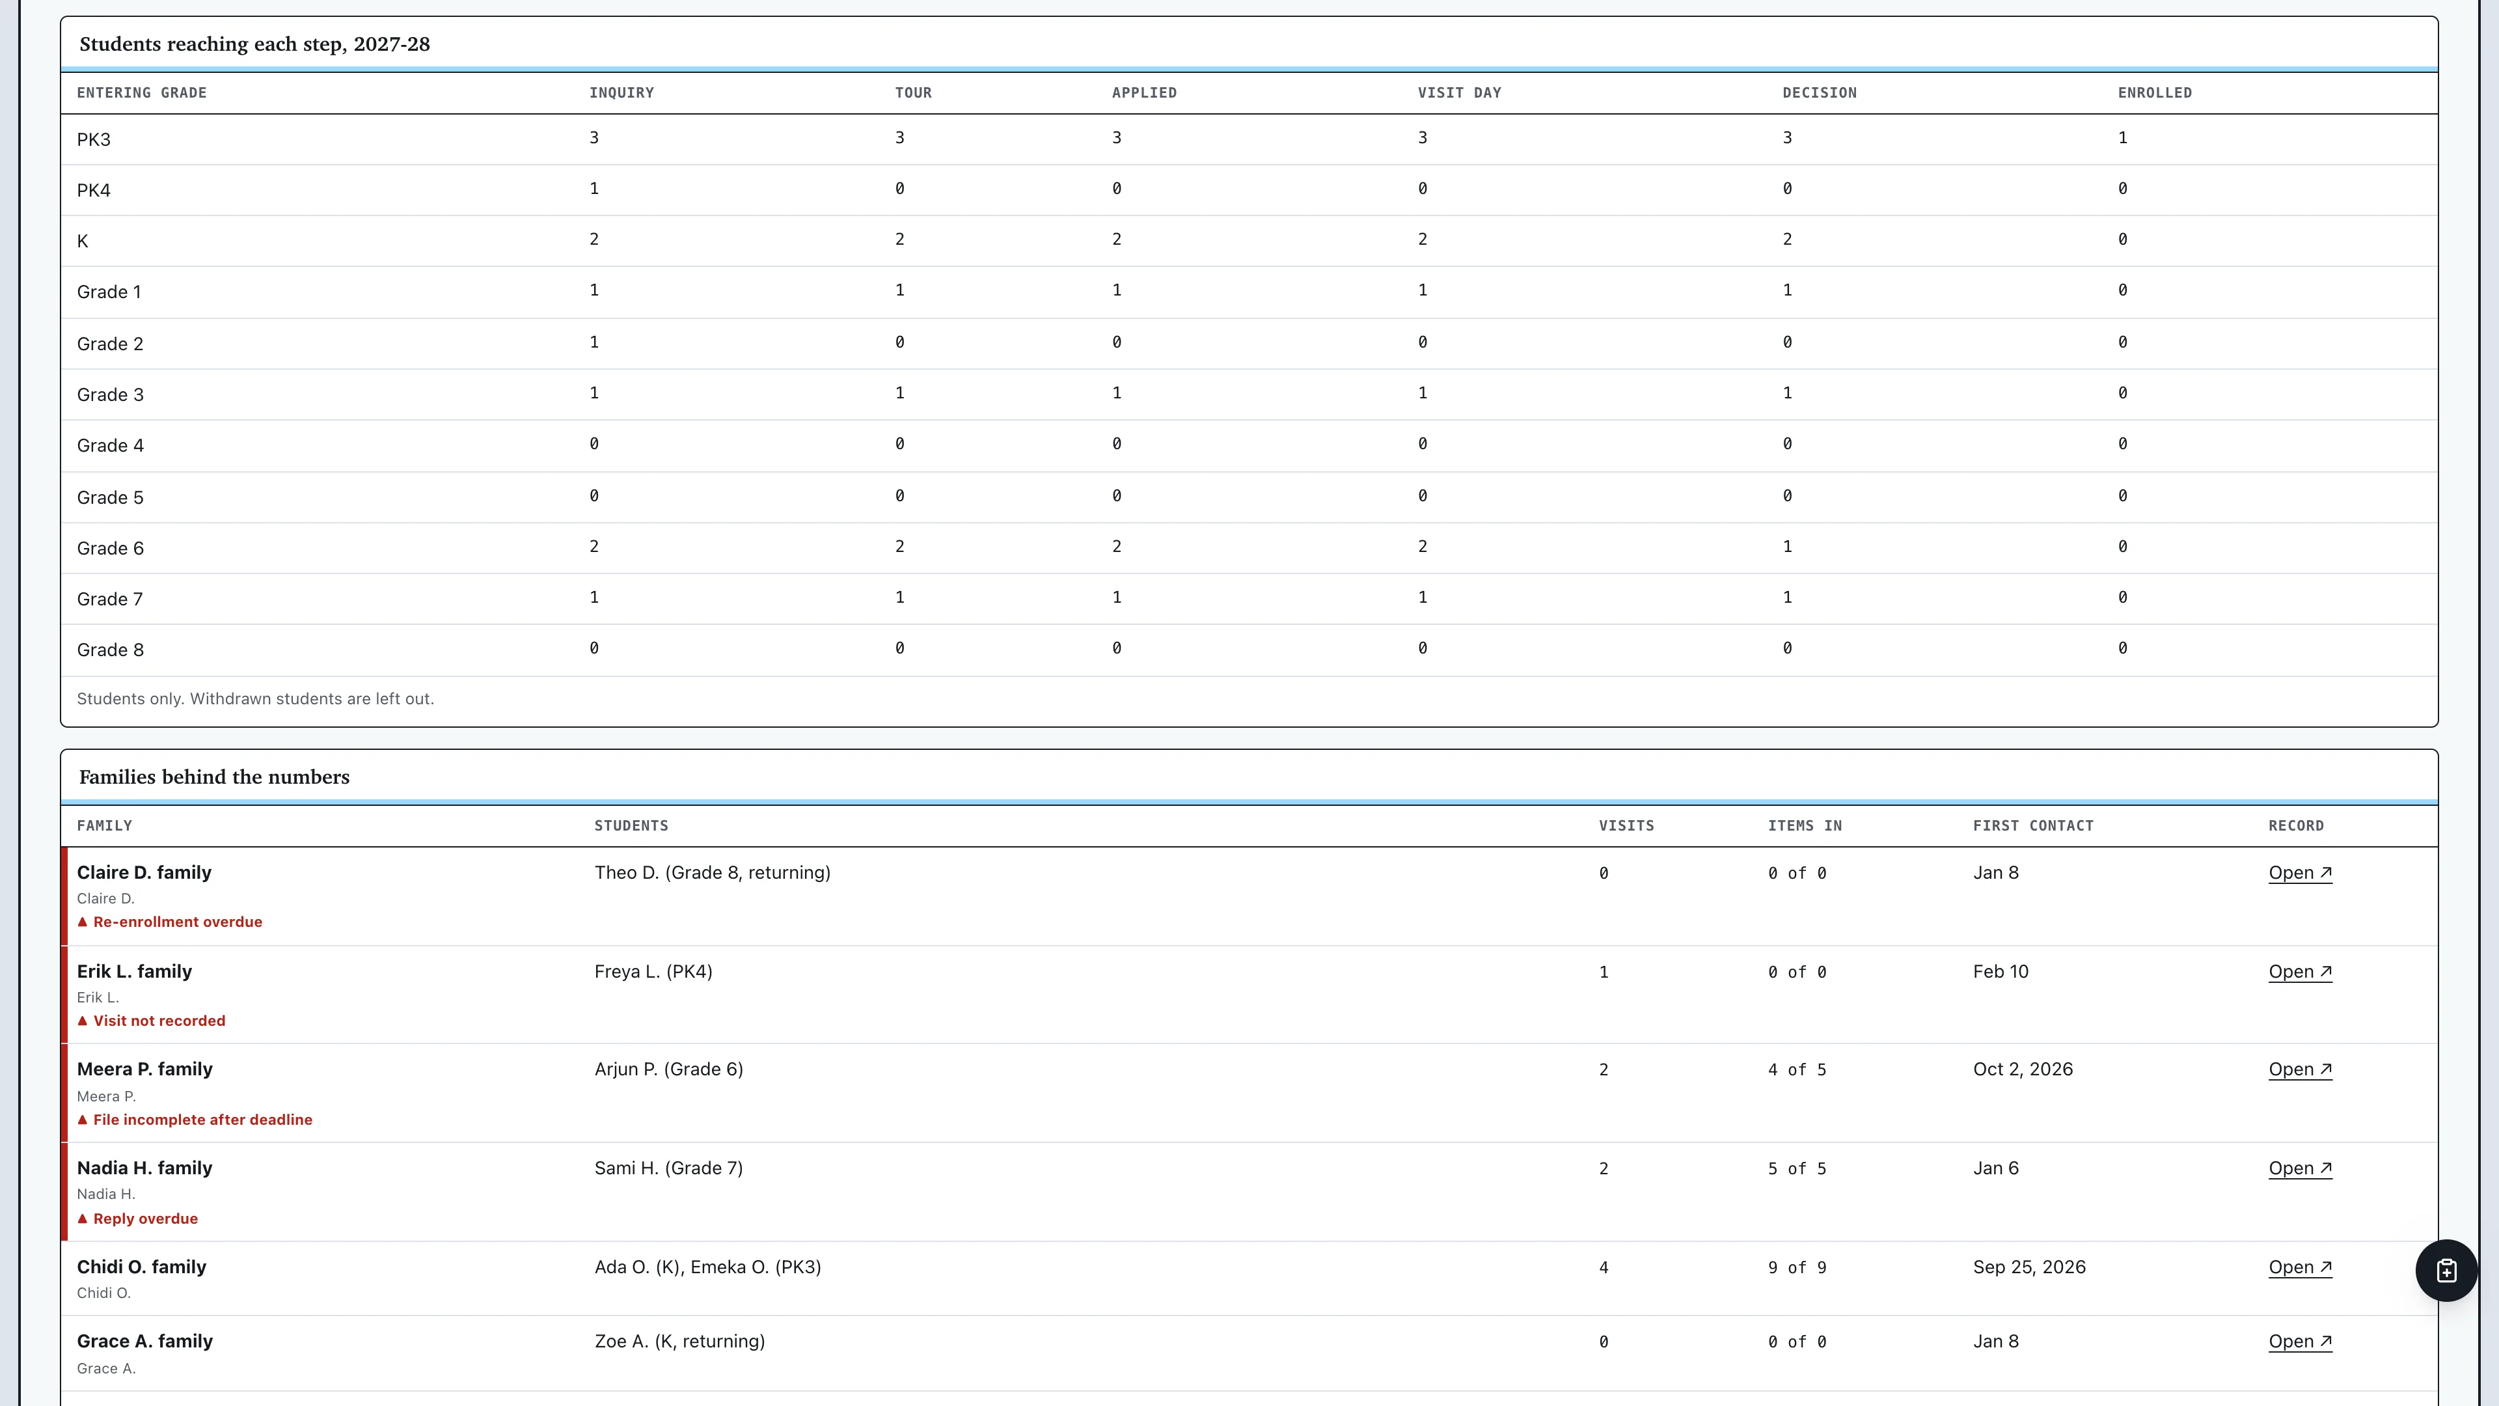Click the ENROLLED column header

2155,93
